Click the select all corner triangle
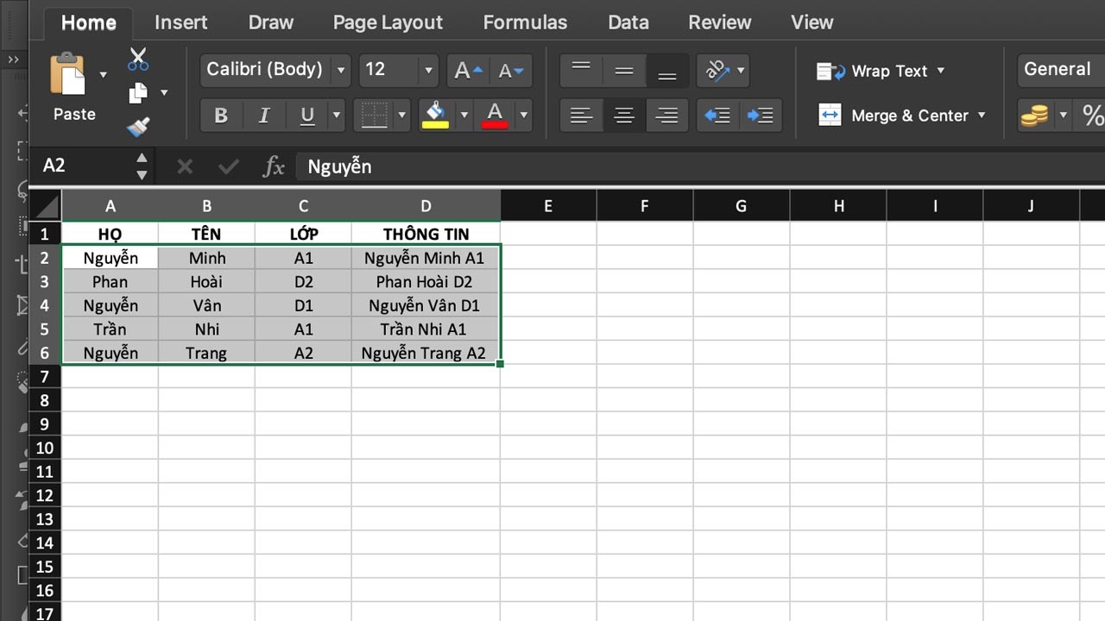The image size is (1105, 621). click(47, 206)
